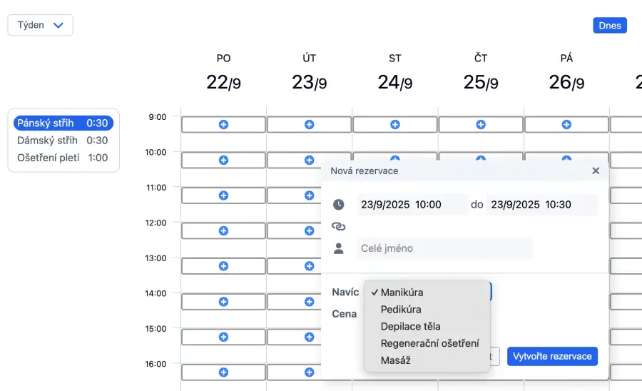Jump to today with Dnes button
This screenshot has height=391, width=642.
[610, 26]
